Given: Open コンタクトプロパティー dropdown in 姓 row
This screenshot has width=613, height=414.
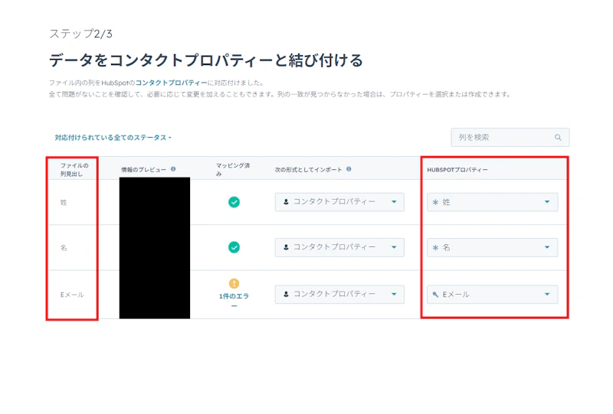Looking at the screenshot, I should click(339, 202).
